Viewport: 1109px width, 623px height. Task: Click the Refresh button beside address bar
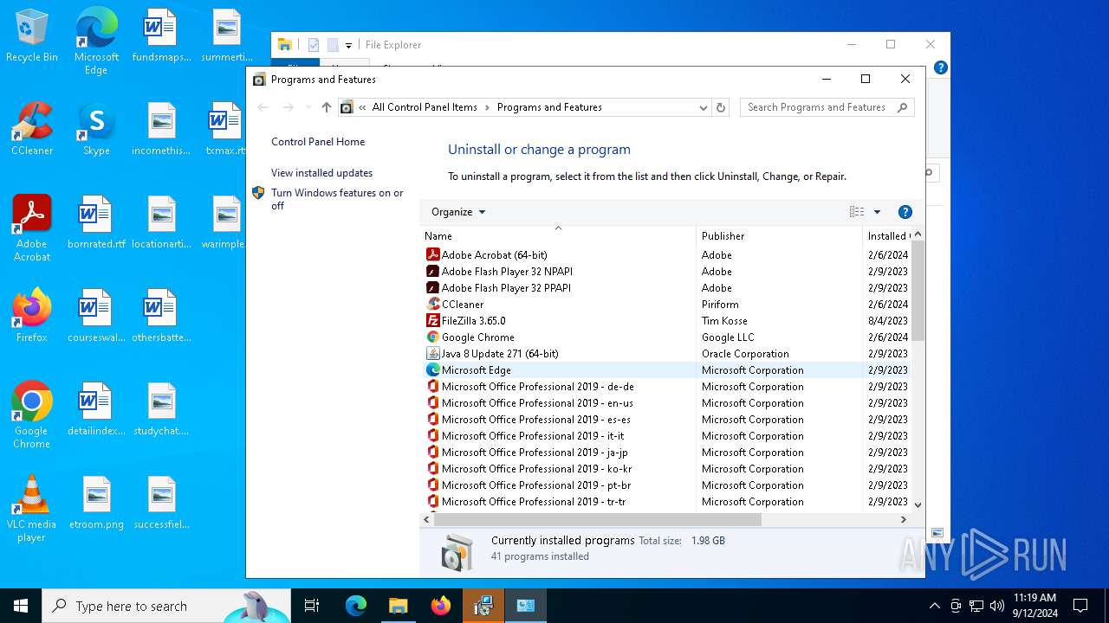point(720,107)
